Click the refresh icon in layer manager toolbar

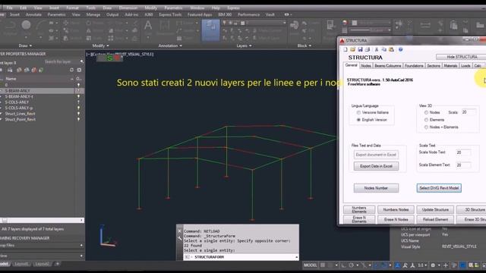71,70
